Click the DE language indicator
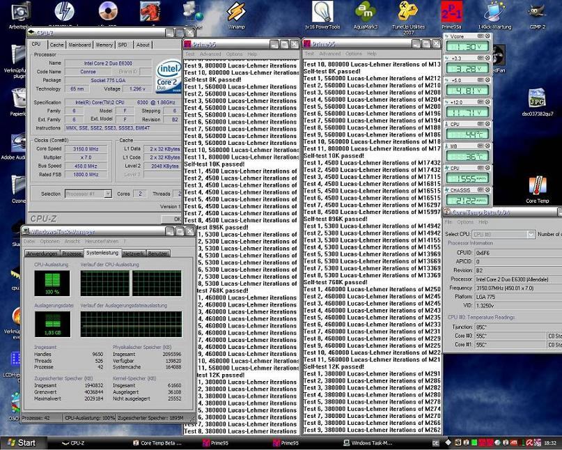The height and width of the screenshot is (450, 562). 435,443
